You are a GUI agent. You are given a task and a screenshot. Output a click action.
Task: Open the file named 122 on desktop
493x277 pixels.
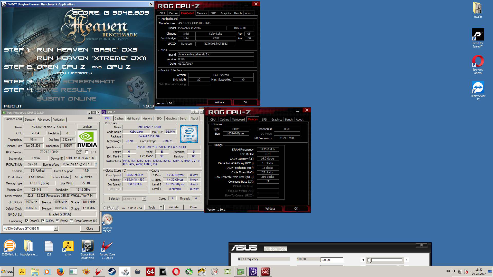click(49, 248)
